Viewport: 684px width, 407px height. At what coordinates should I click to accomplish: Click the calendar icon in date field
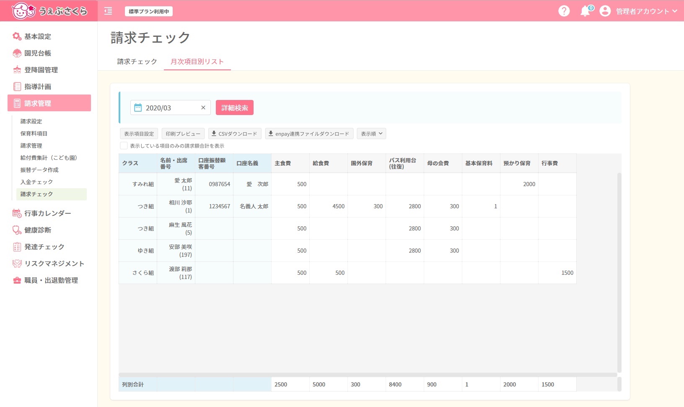[138, 108]
